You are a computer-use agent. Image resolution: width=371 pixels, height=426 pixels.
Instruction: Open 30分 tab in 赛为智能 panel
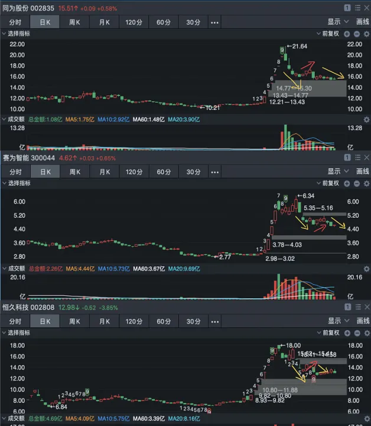pyautogui.click(x=193, y=172)
